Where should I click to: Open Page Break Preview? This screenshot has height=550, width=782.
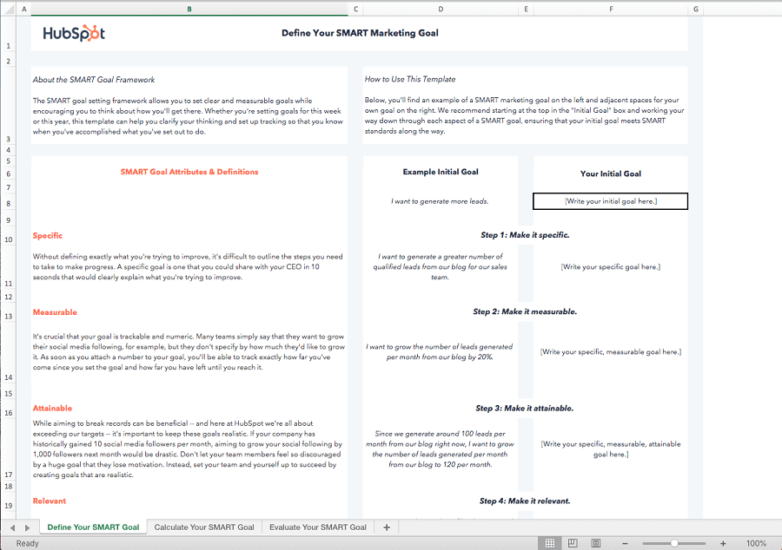point(595,542)
